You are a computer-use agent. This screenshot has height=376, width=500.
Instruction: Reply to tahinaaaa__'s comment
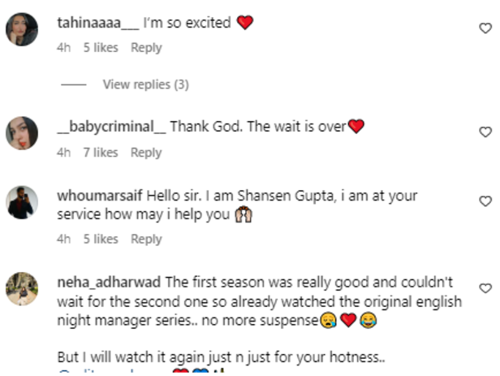[x=146, y=48]
